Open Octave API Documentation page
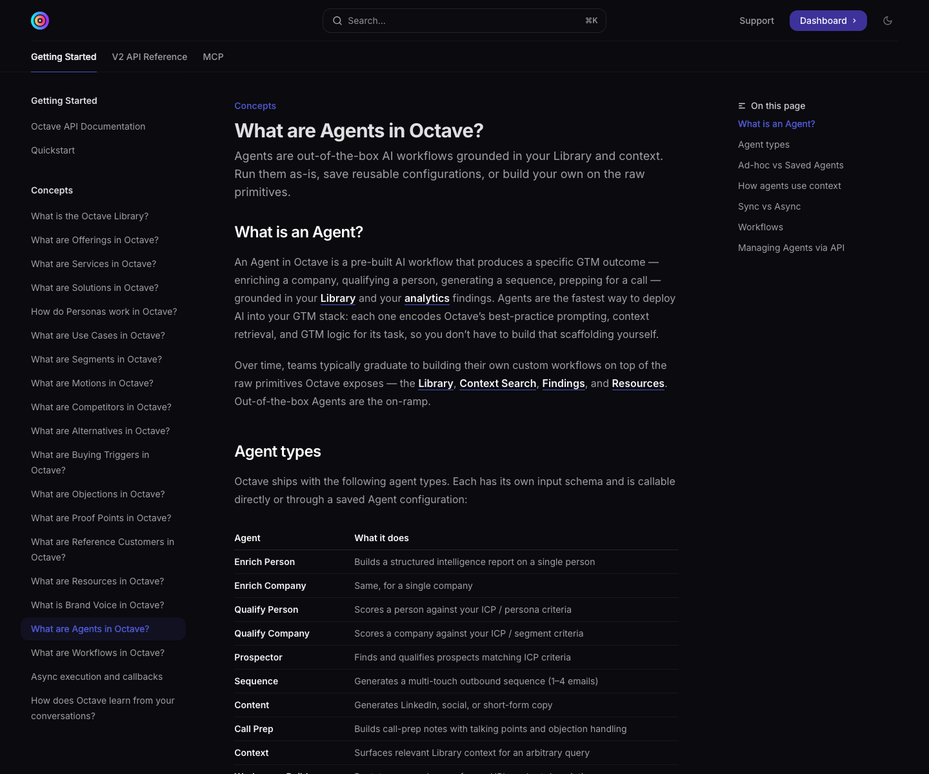The width and height of the screenshot is (929, 774). [88, 126]
